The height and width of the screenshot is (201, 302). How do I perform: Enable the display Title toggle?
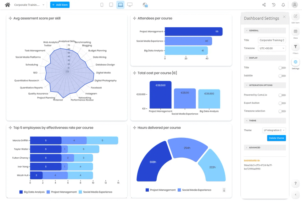pos(282,68)
